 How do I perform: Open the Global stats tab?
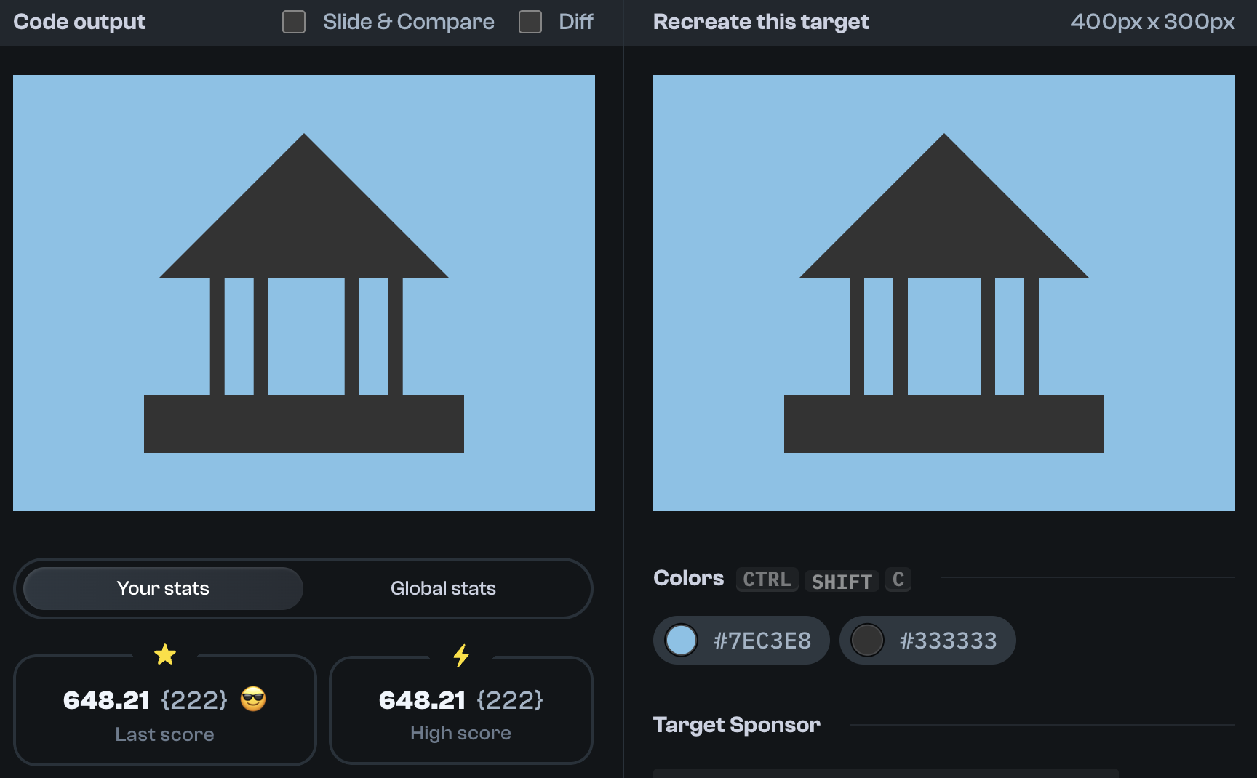443,588
